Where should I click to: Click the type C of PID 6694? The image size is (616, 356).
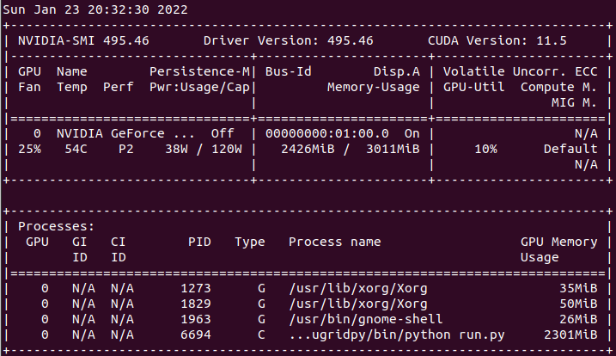coord(261,335)
